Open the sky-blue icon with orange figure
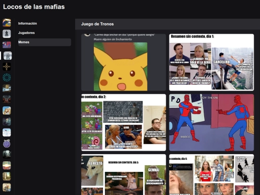 [x=7, y=110]
